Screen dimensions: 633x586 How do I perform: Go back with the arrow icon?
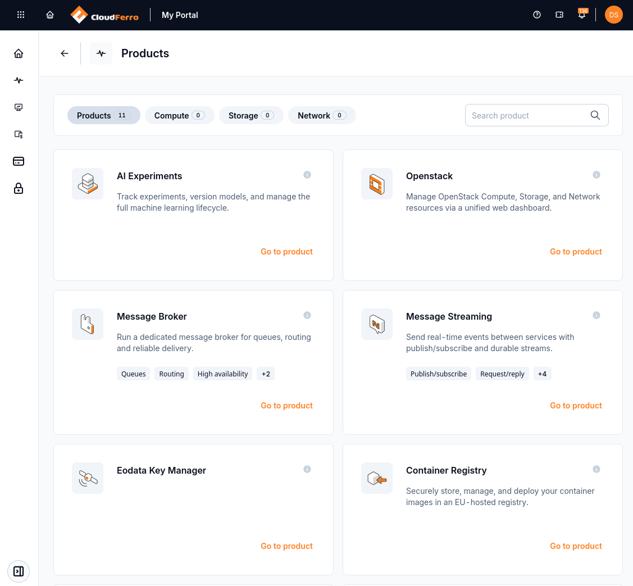[65, 53]
